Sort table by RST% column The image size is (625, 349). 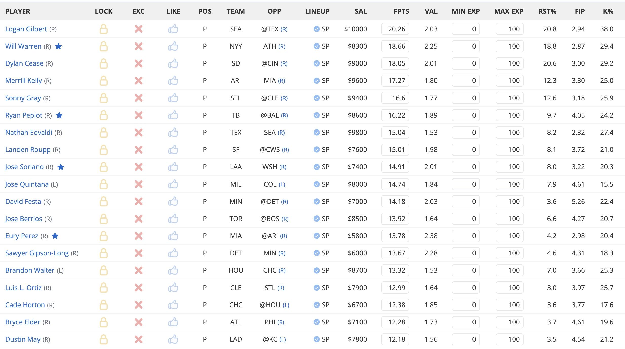(547, 11)
